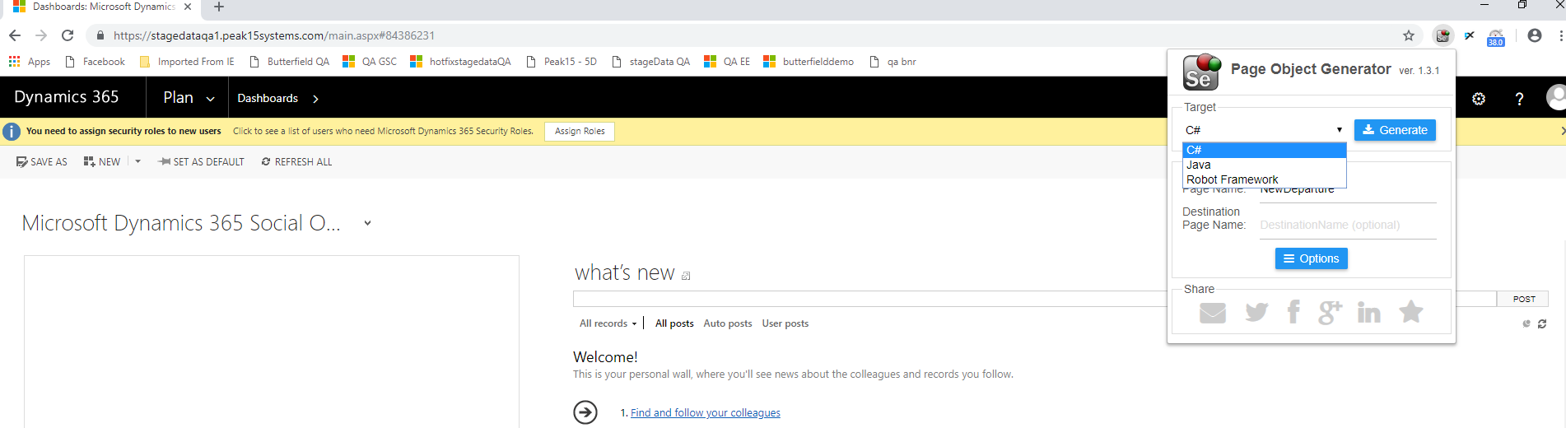Open the Apps grid in bookmarks bar

click(30, 62)
